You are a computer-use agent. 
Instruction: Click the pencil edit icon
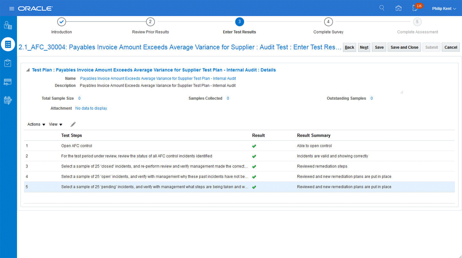(73, 124)
